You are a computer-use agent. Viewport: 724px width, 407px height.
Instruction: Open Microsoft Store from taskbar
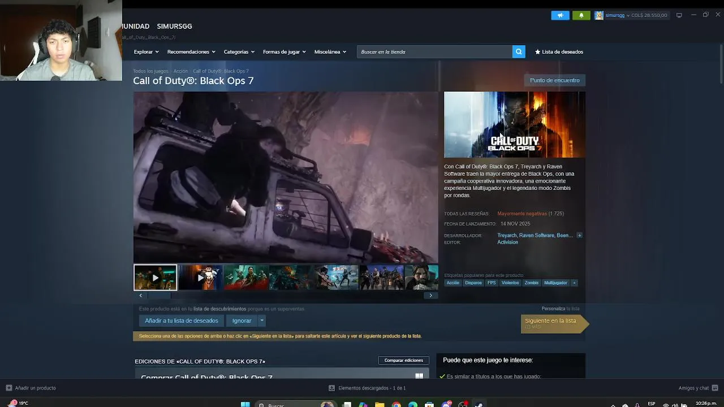[429, 405]
